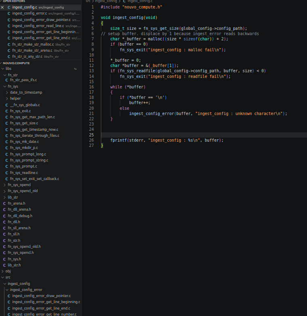The width and height of the screenshot is (307, 316).
Task: Click the header icon of fn_arena.h
Action: pyautogui.click(x=4, y=203)
